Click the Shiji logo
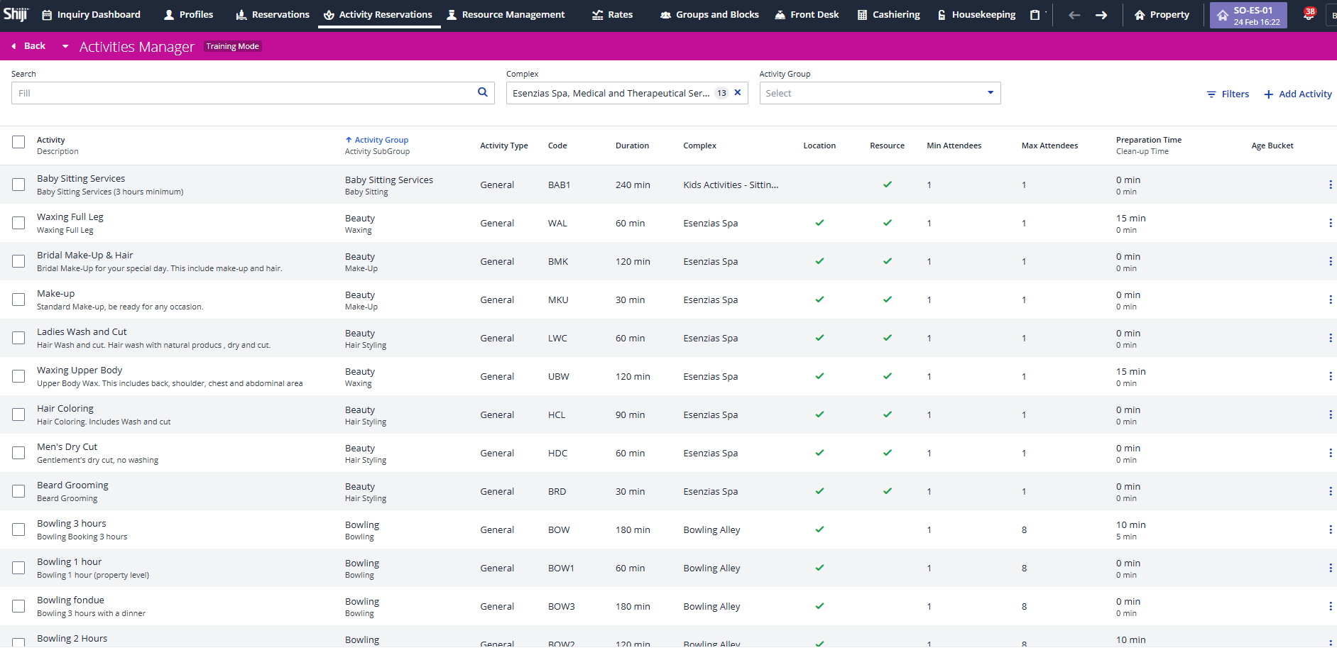The width and height of the screenshot is (1337, 648). (16, 14)
